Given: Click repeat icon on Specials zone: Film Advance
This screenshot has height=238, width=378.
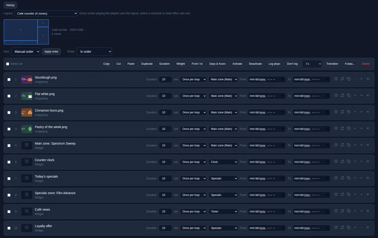Looking at the screenshot, I should click(342, 194).
